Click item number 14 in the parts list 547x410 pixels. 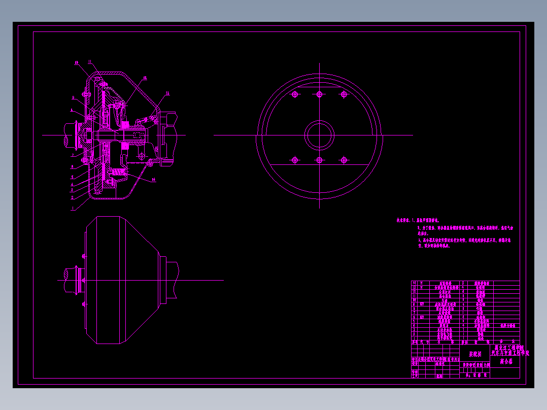point(414,283)
